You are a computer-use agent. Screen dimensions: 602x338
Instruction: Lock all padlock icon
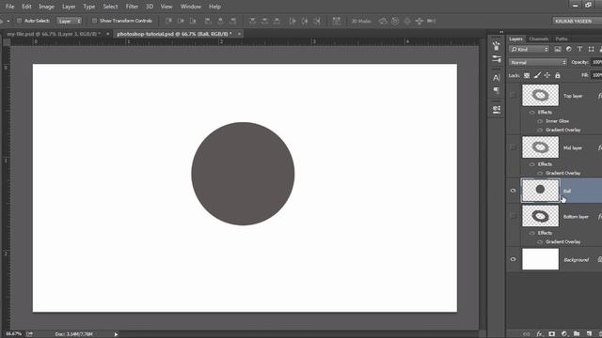click(558, 75)
